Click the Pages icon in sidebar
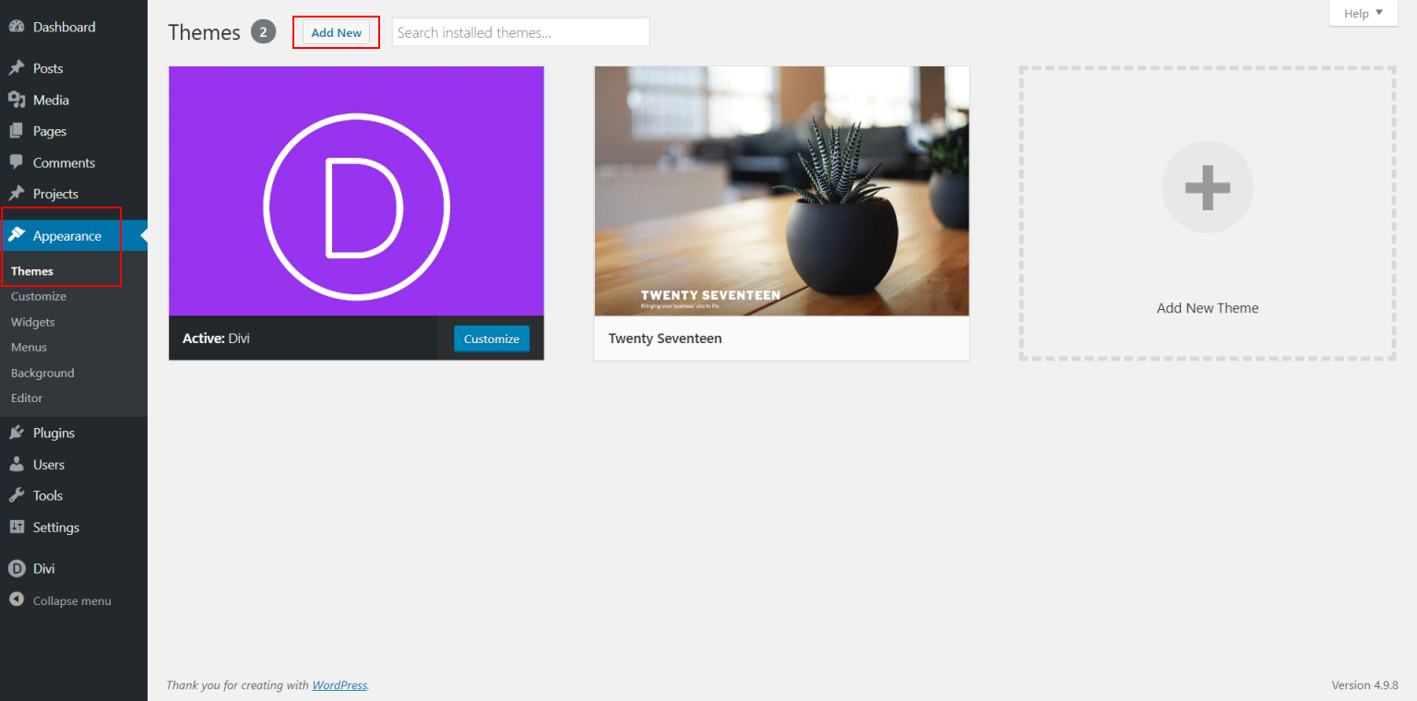Viewport: 1417px width, 701px height. coord(16,131)
